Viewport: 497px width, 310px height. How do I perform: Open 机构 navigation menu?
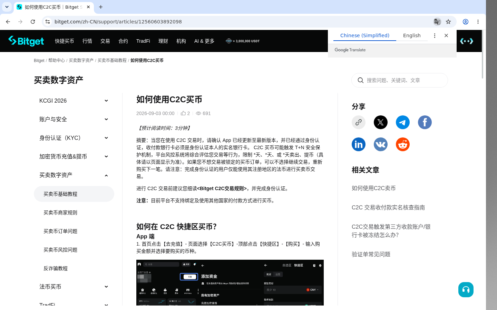(181, 41)
